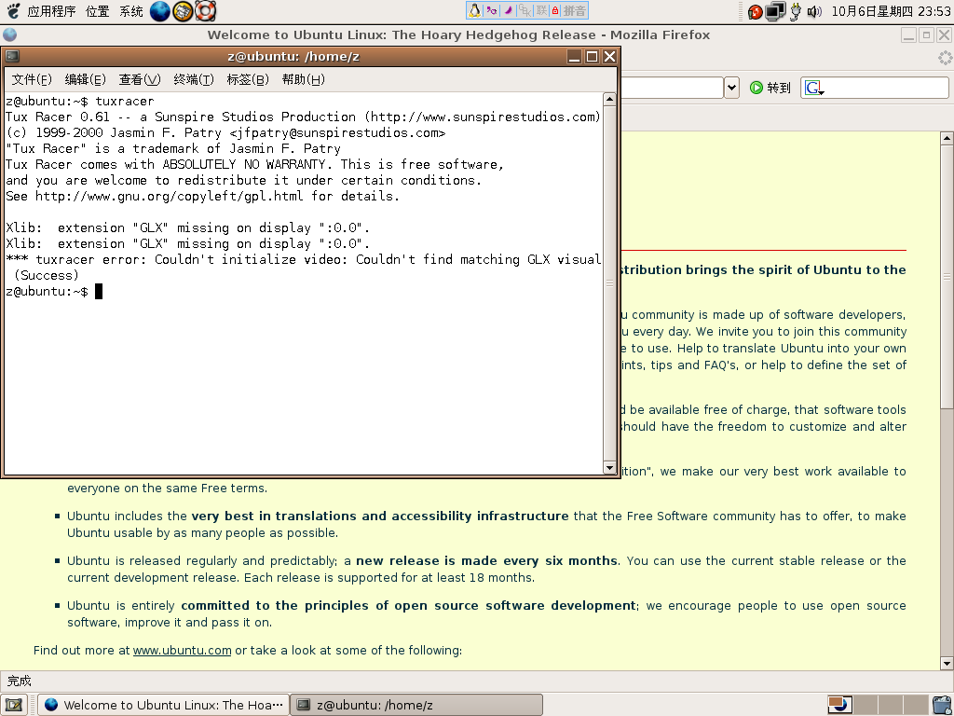954x716 pixels.
Task: Open the www.ubuntu.com link
Action: [x=182, y=650]
